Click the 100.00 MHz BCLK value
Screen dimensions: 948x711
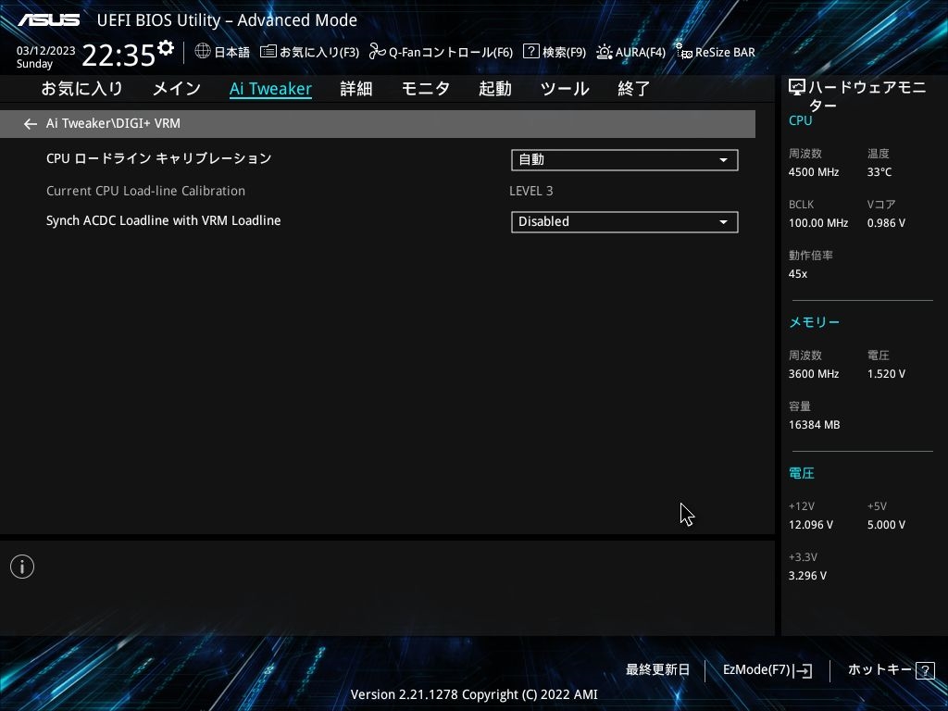818,223
